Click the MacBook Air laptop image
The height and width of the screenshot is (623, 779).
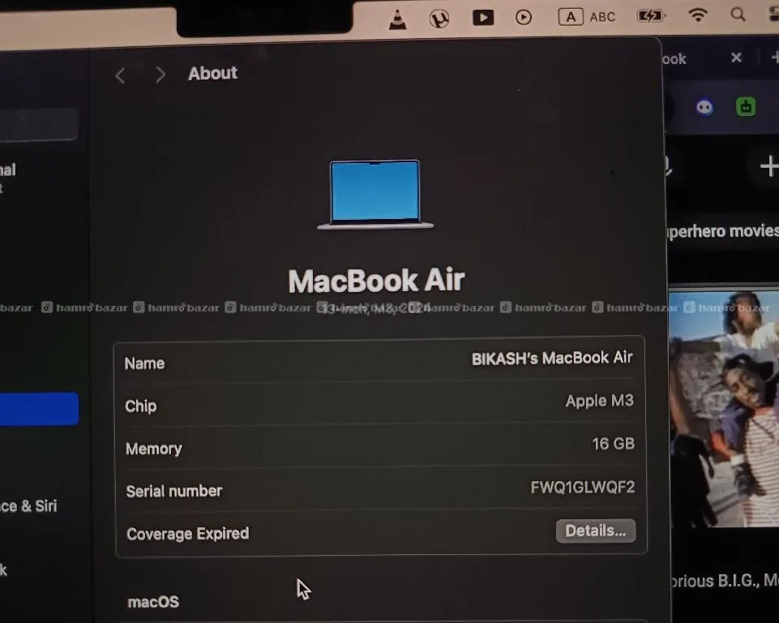(x=375, y=195)
